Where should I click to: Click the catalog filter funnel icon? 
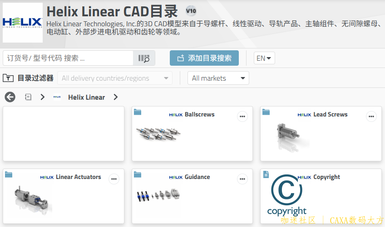[8, 78]
